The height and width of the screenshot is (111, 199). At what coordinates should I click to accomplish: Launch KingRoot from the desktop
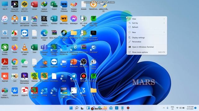[15, 92]
